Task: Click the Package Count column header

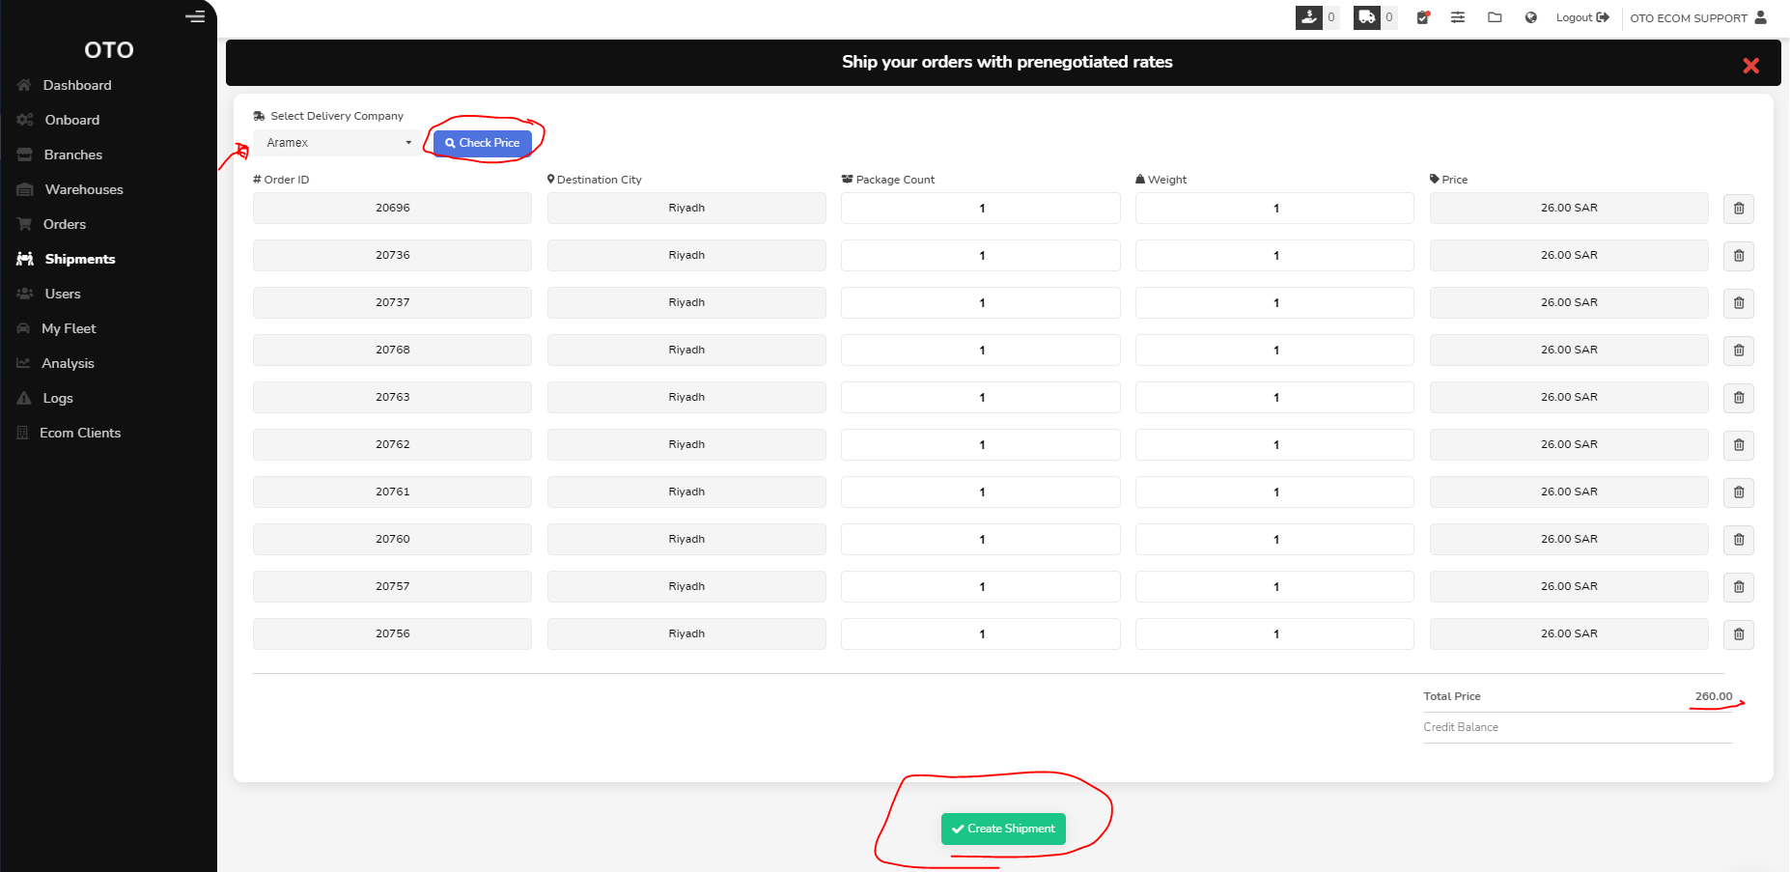Action: coord(888,180)
